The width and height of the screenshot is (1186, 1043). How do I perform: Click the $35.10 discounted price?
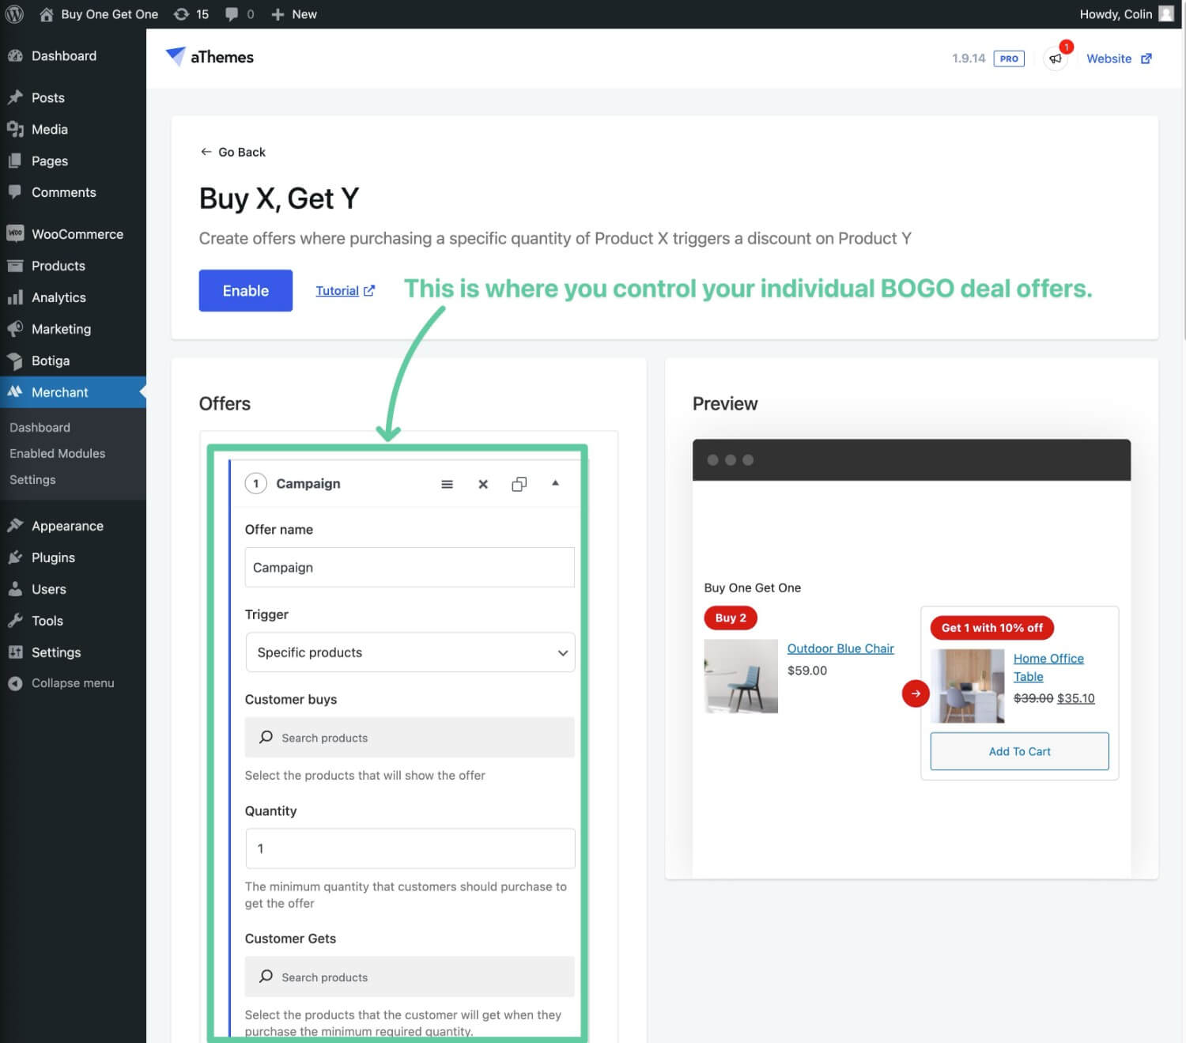point(1076,698)
